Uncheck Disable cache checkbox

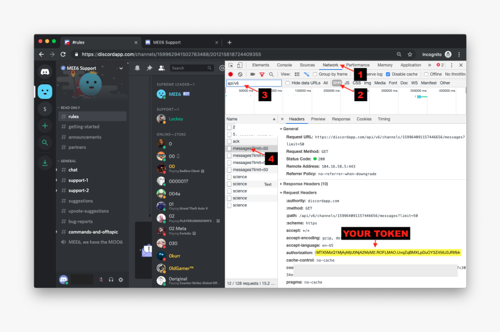(x=388, y=74)
